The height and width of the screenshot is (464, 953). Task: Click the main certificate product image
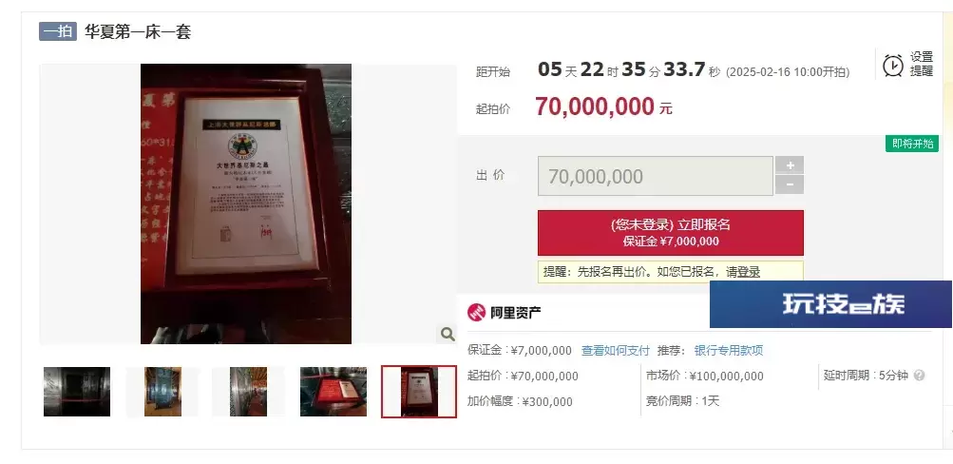(246, 203)
